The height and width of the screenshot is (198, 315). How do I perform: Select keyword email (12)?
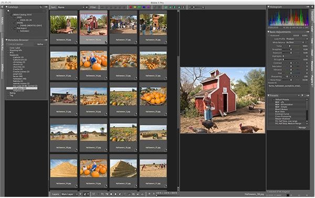(17, 74)
